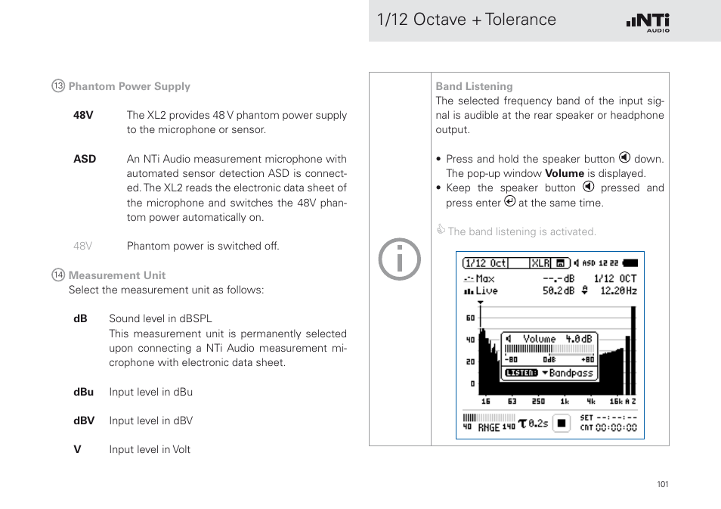Click 'Sound level in dBSPL' text

[x=160, y=318]
